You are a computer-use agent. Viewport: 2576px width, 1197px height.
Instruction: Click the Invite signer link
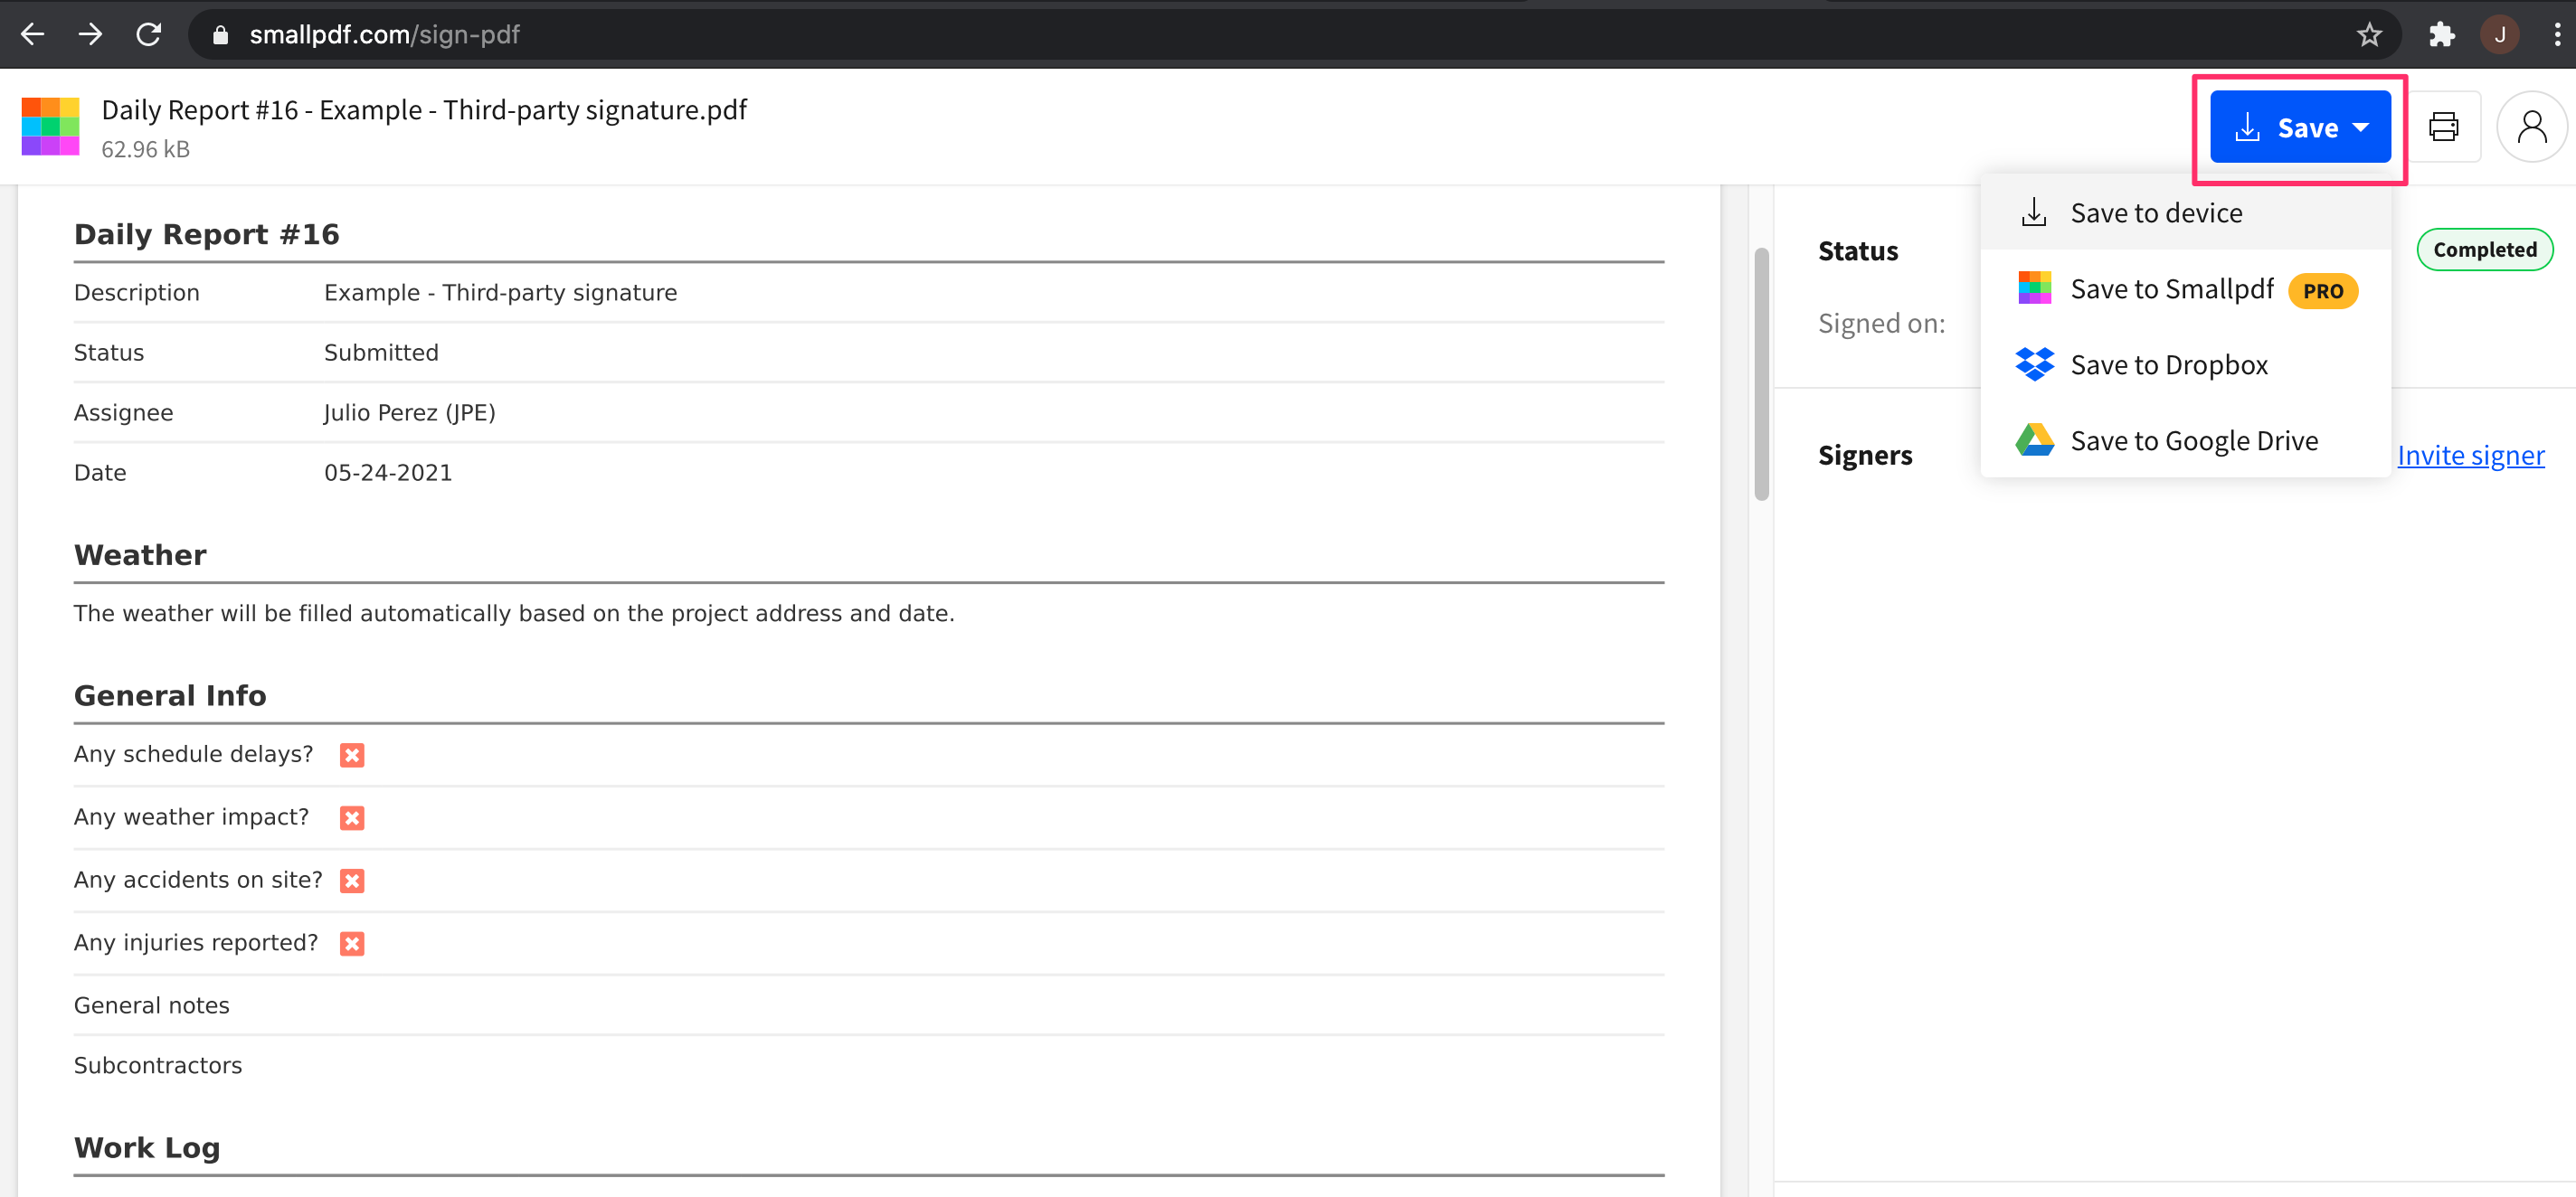tap(2470, 456)
